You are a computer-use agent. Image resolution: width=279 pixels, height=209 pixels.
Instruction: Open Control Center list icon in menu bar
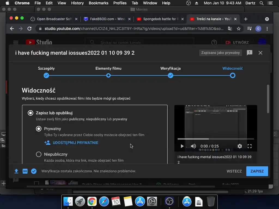click(x=270, y=3)
